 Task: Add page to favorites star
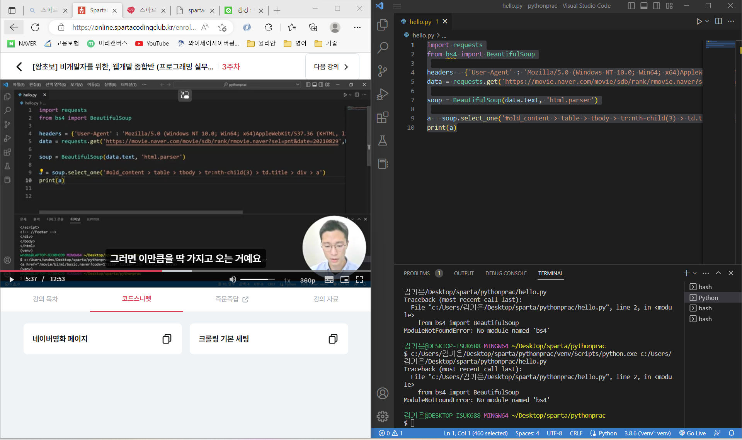pyautogui.click(x=222, y=27)
